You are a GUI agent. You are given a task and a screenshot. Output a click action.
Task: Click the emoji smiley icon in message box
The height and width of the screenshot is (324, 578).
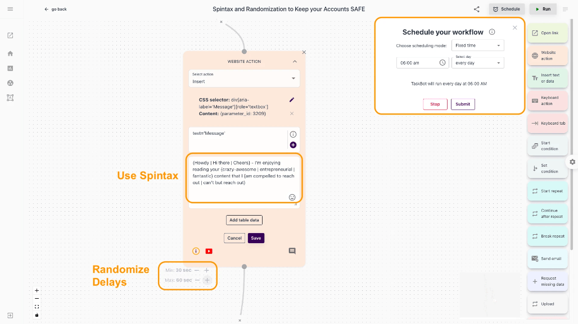click(292, 197)
